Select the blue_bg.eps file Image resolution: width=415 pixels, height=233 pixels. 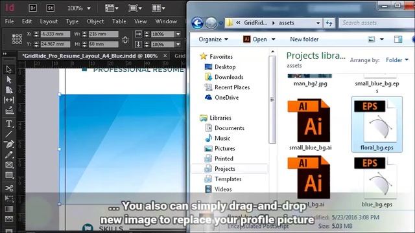coord(377,182)
